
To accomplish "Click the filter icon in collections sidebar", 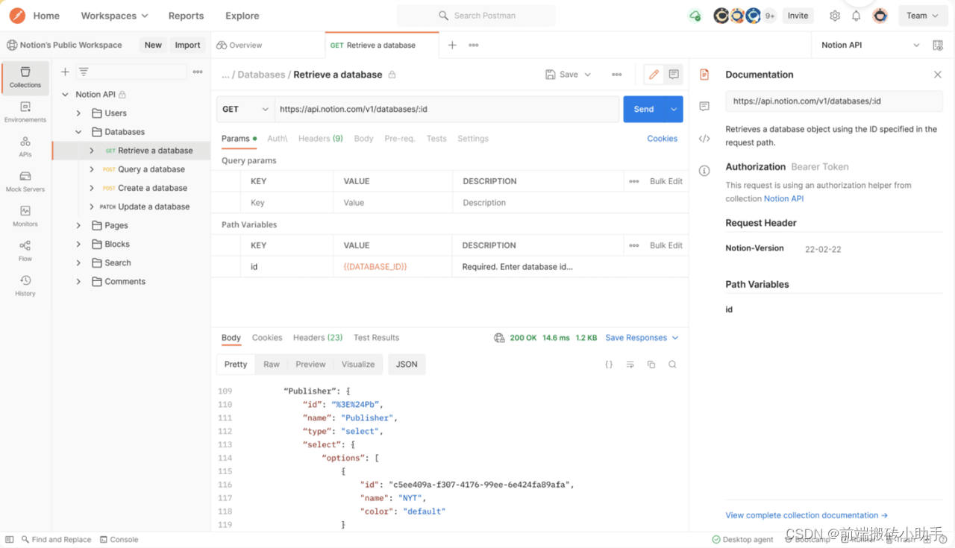I will coord(84,72).
